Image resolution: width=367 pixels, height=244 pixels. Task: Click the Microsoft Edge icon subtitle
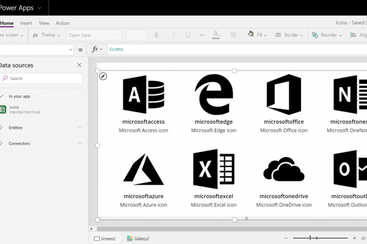pyautogui.click(x=213, y=131)
